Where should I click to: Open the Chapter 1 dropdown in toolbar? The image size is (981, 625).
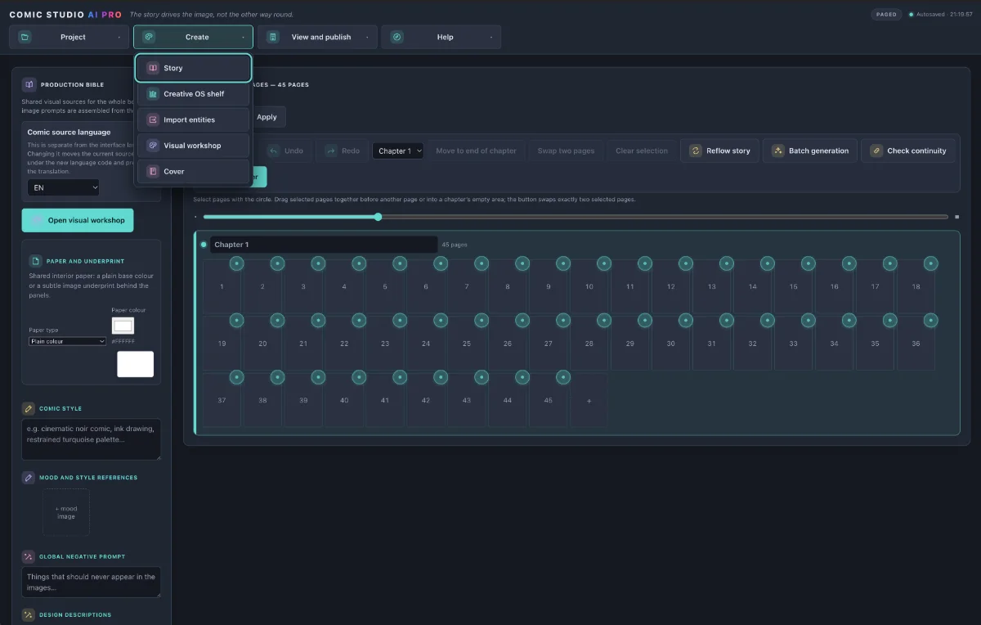398,151
